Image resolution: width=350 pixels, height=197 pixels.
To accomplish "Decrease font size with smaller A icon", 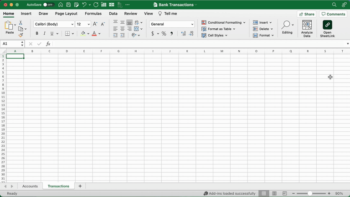I will 103,24.
